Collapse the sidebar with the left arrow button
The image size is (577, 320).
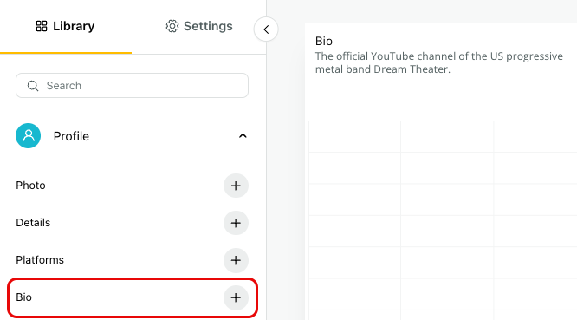[x=266, y=29]
